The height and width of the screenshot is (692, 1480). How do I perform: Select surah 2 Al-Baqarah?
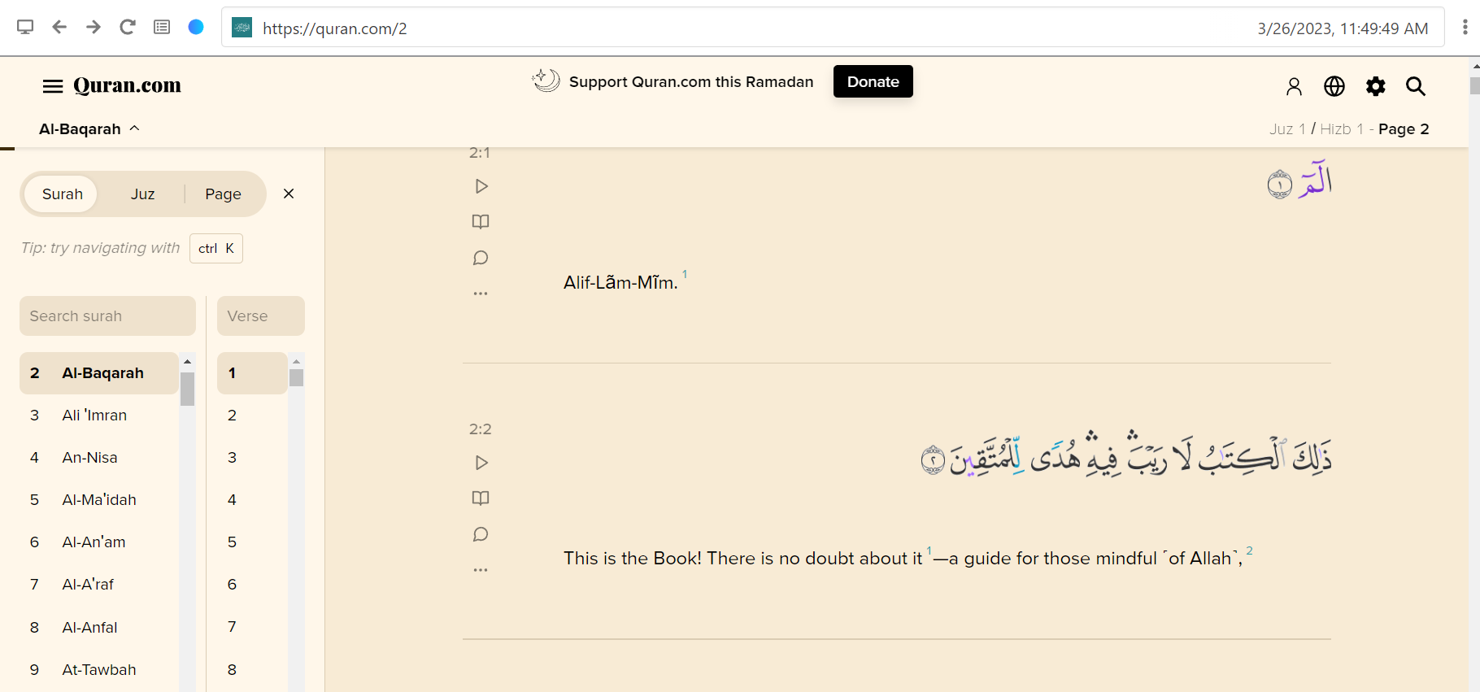(98, 372)
